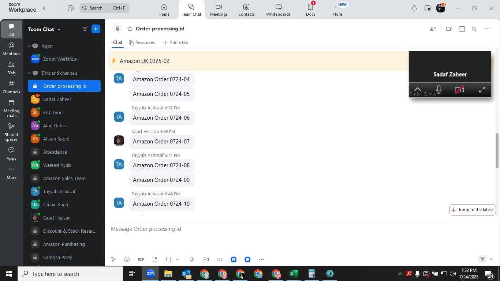Click the Search field
This screenshot has width=500, height=281.
pos(104,8)
